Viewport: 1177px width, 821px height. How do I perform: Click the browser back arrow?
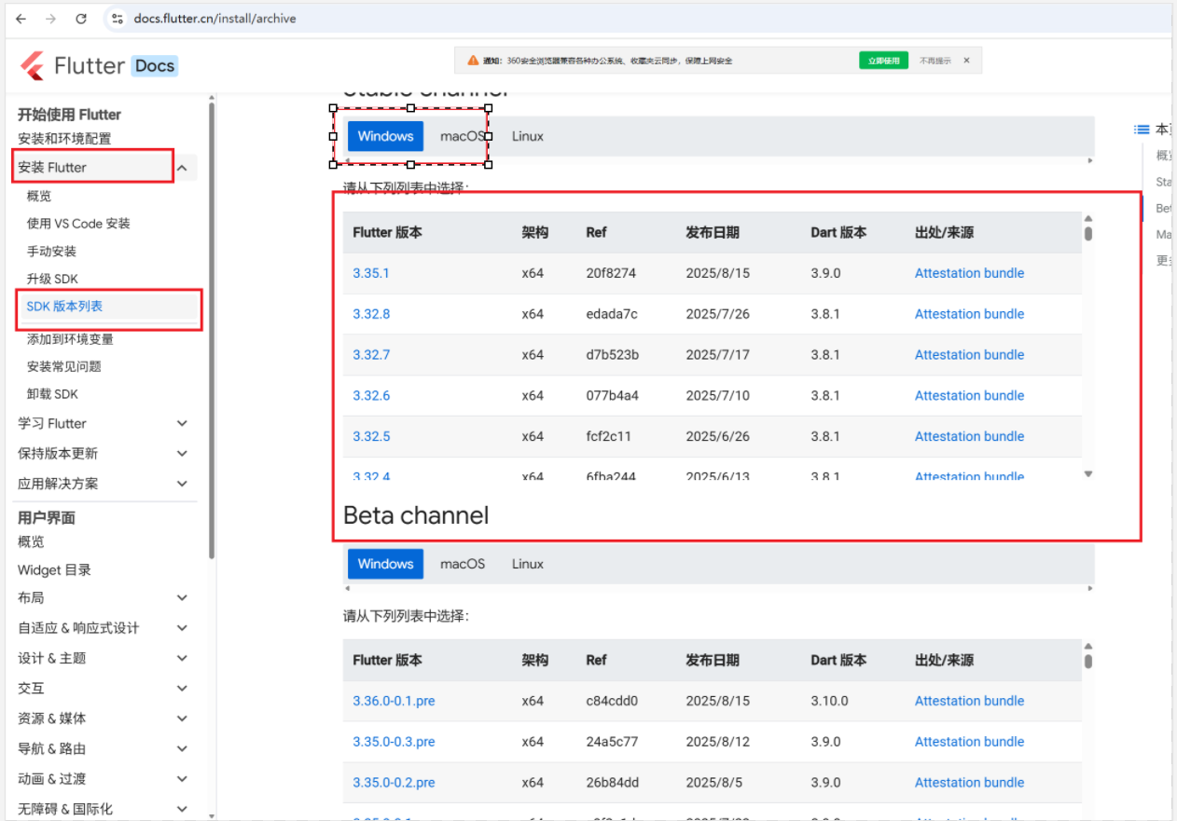click(x=21, y=19)
